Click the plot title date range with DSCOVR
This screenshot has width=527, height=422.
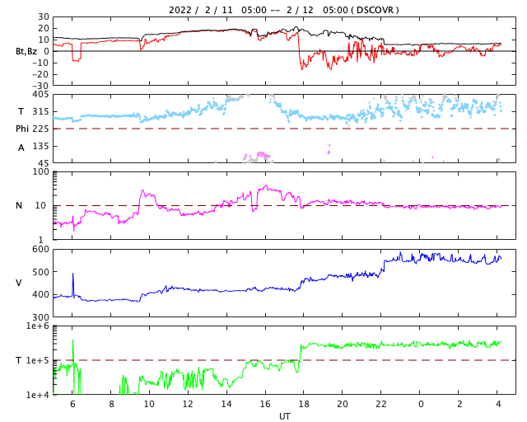(283, 10)
